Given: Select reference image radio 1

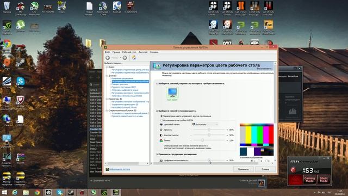Looking at the screenshot, I should tap(252, 161).
